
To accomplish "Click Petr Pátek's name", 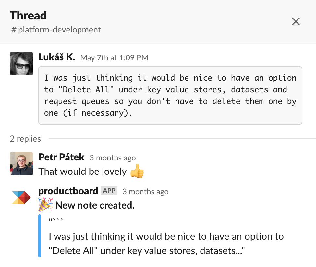I will pyautogui.click(x=61, y=157).
